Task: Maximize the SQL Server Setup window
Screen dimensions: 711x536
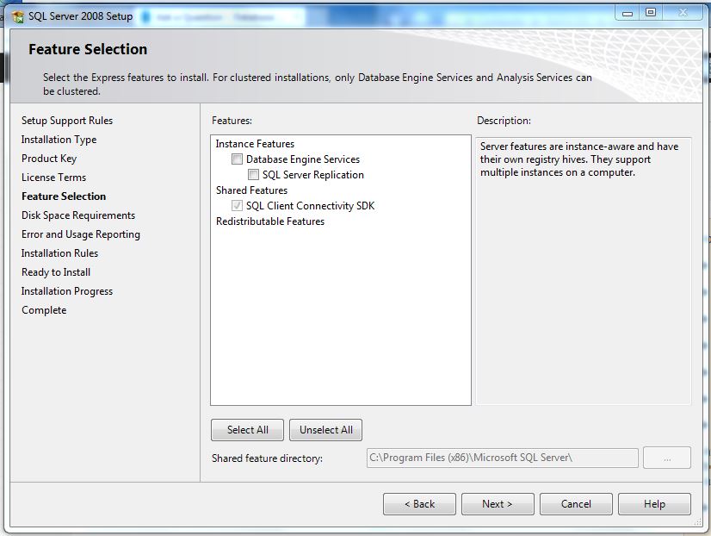Action: coord(651,13)
